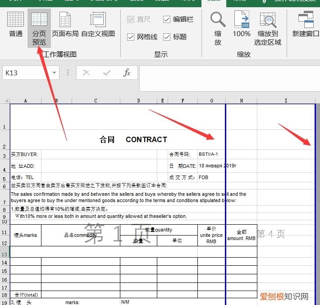The image size is (320, 305).
Task: Zoom to selection (缩放到选定区域)
Action: (268, 28)
